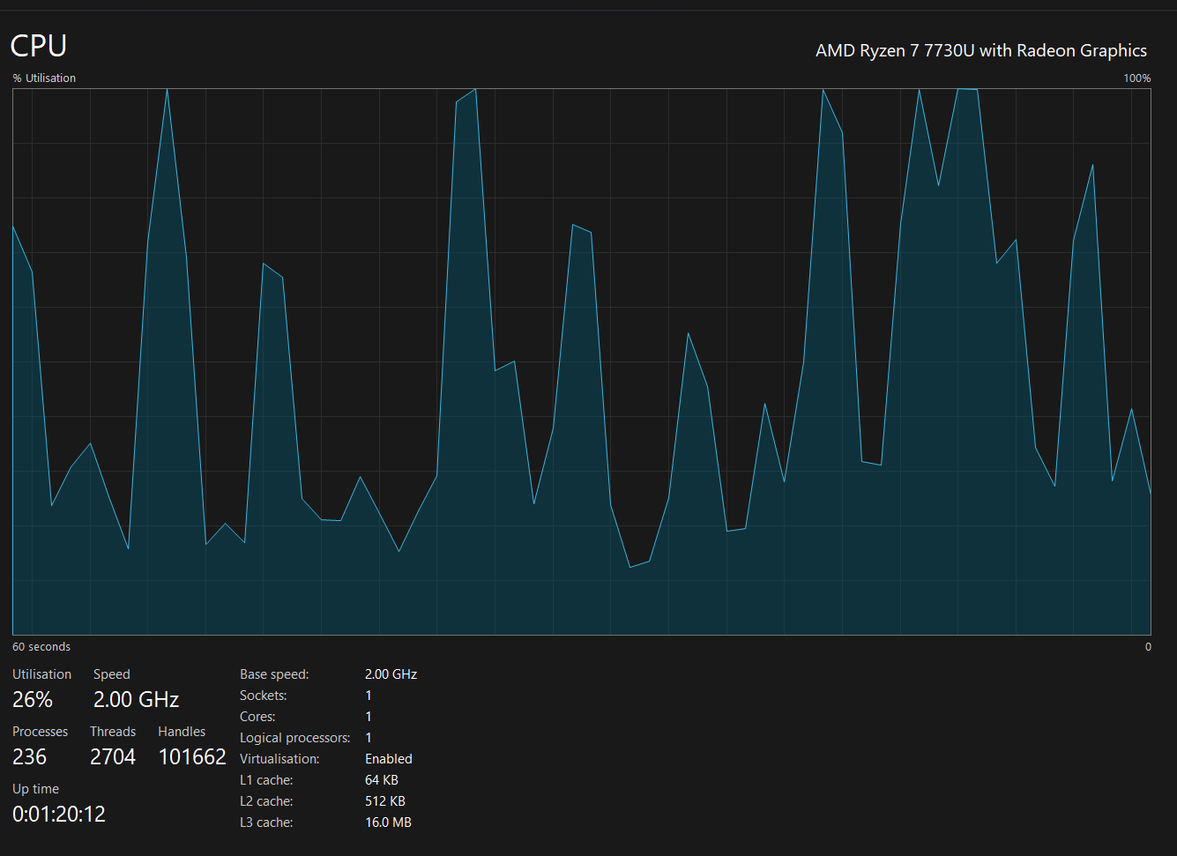Click the Up time label
The height and width of the screenshot is (856, 1177).
click(x=35, y=788)
